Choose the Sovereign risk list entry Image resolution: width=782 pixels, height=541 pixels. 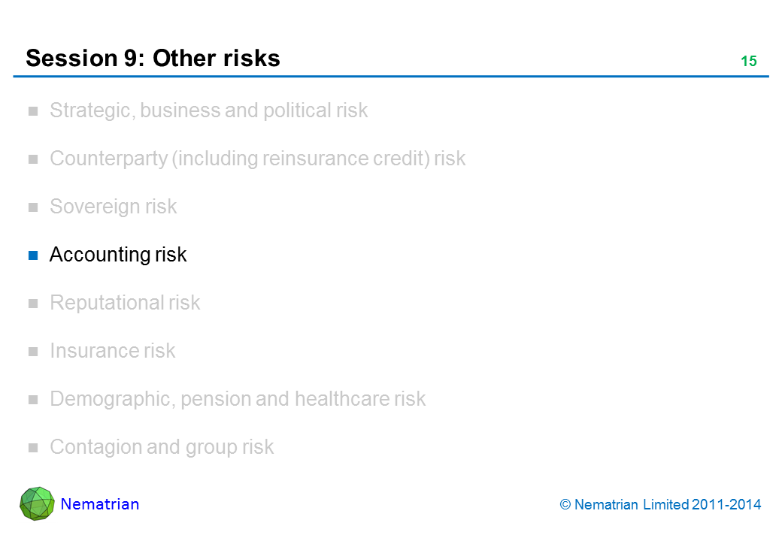pos(113,207)
